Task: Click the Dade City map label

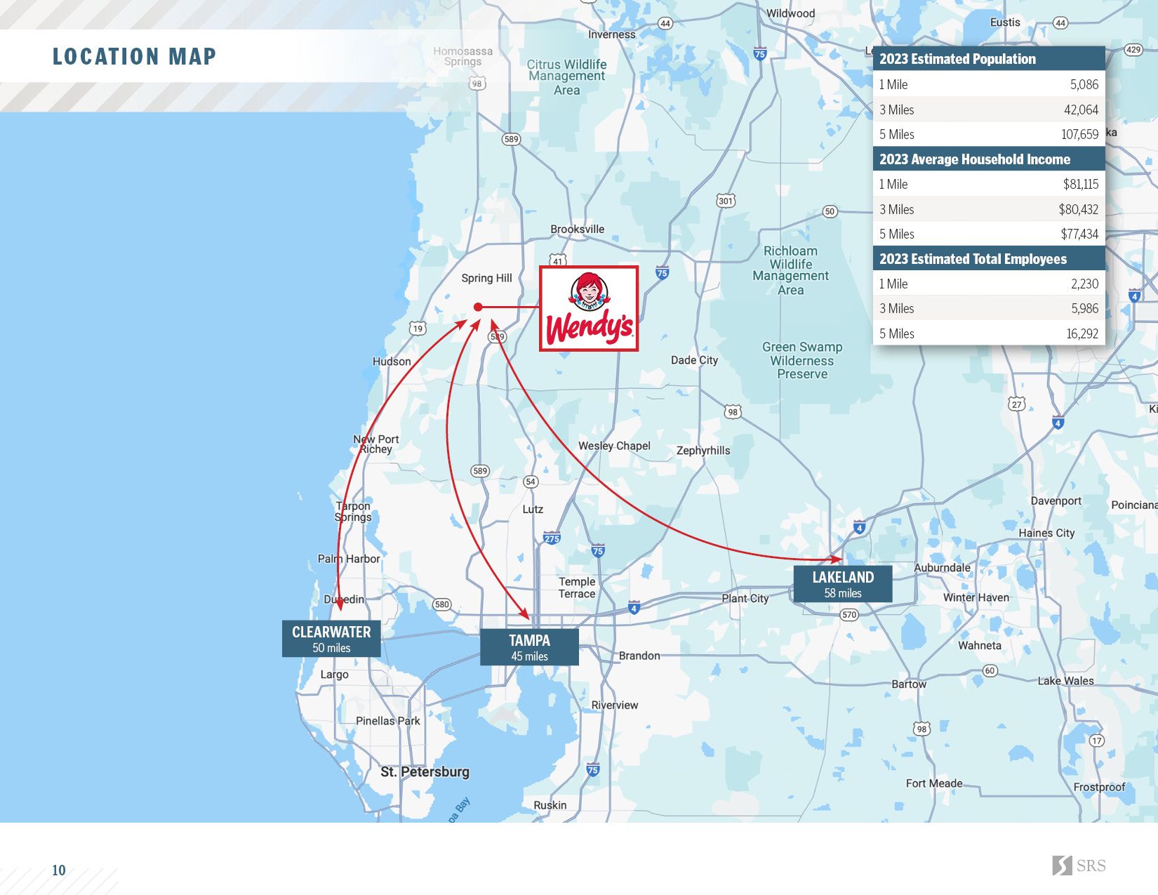Action: pos(694,360)
